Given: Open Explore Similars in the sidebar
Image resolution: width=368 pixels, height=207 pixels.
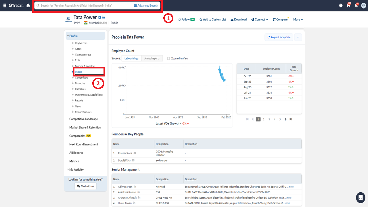Looking at the screenshot, I should click(83, 112).
